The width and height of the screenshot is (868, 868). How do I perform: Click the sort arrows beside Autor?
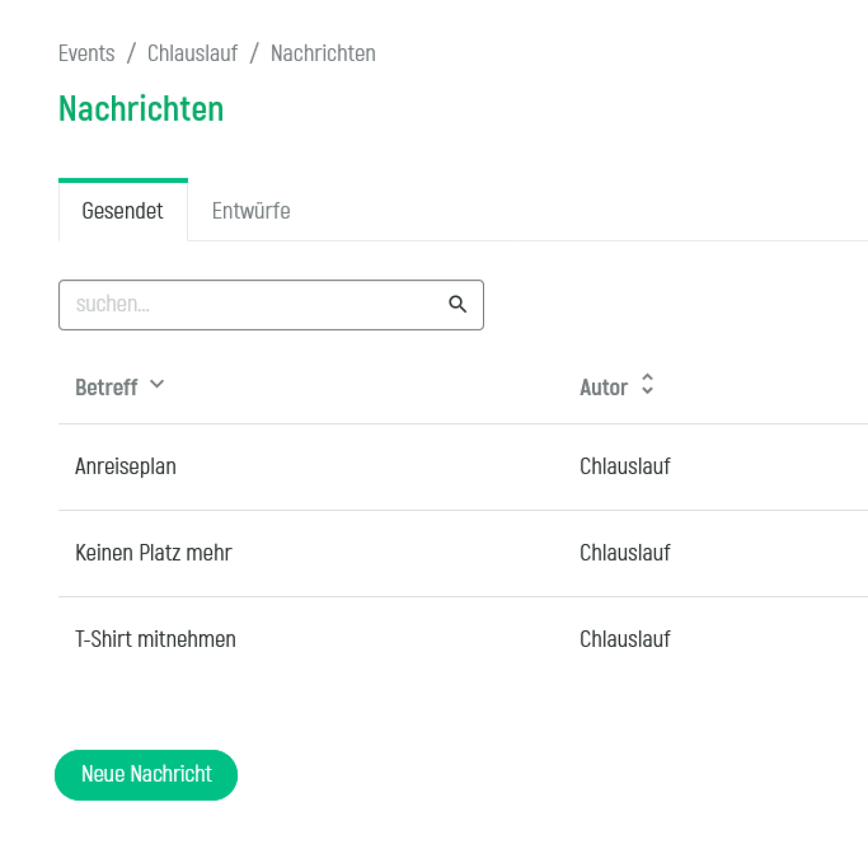(x=647, y=384)
